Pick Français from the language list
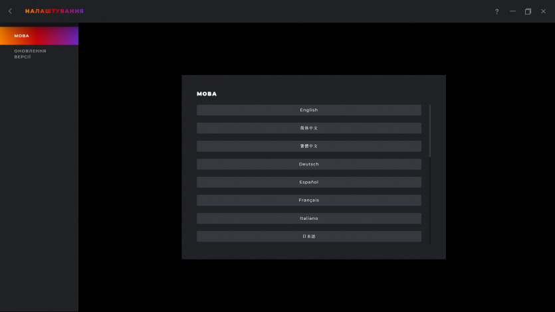Screen dimensions: 555x312 coord(308,200)
